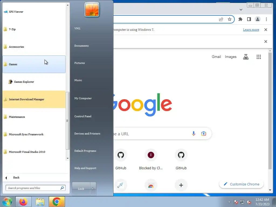Open Help and Support
Image resolution: width=276 pixels, height=207 pixels.
(85, 168)
